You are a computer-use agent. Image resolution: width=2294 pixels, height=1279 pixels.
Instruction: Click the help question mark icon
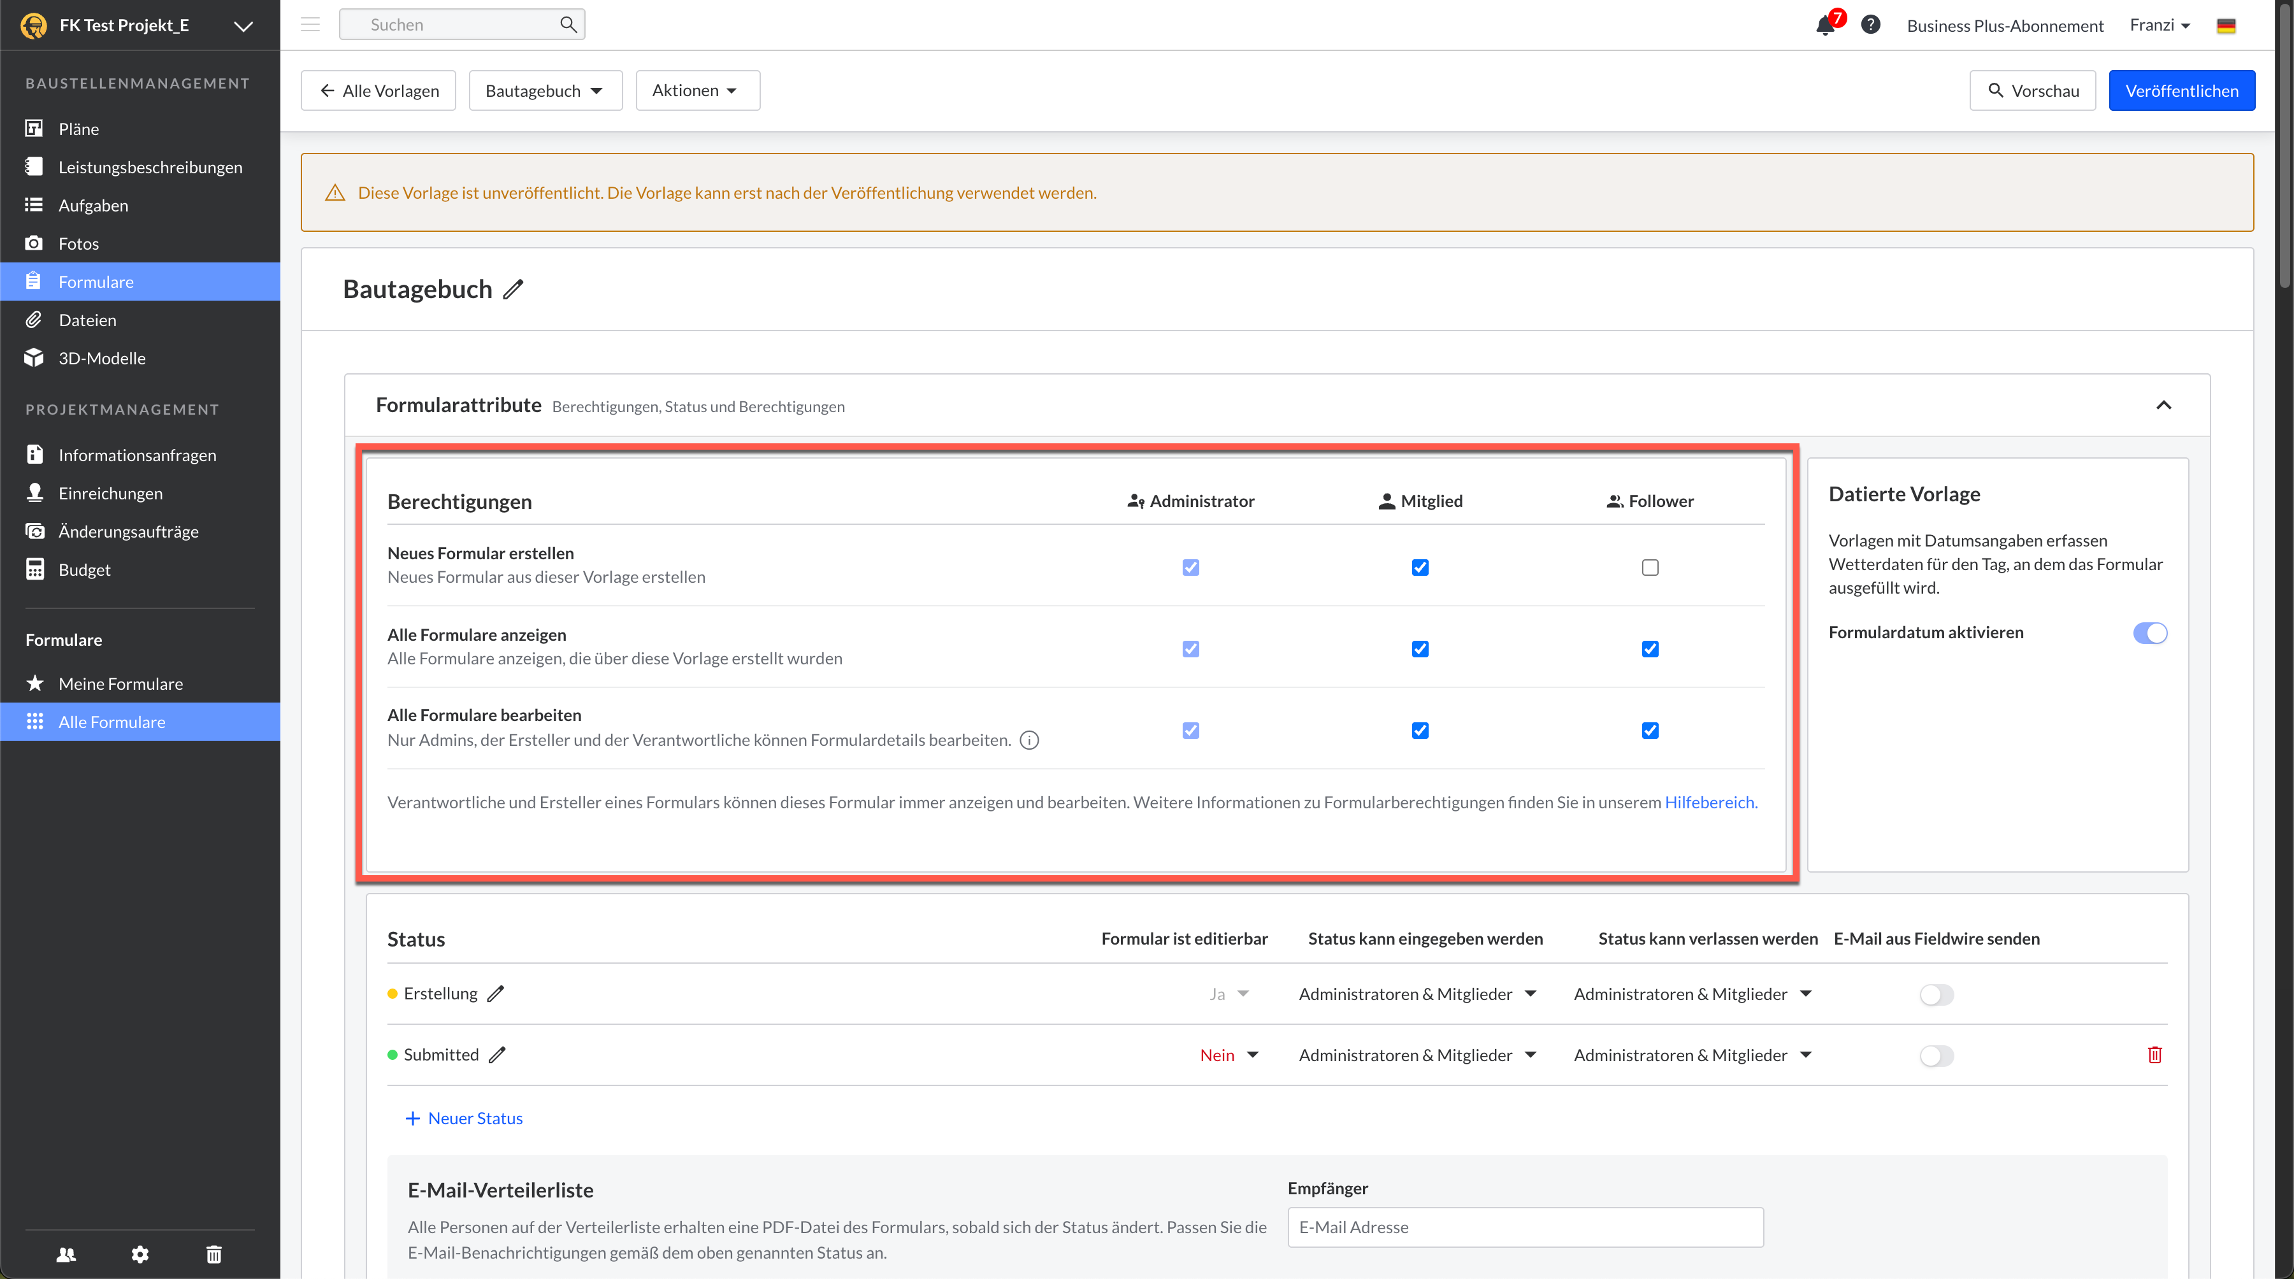(x=1870, y=25)
